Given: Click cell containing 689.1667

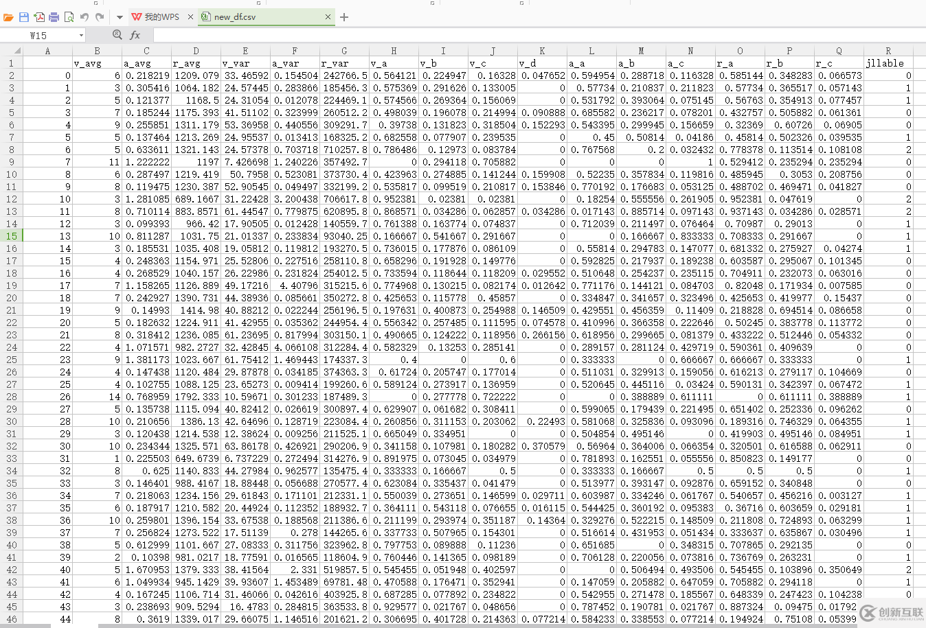Looking at the screenshot, I should pyautogui.click(x=196, y=199).
